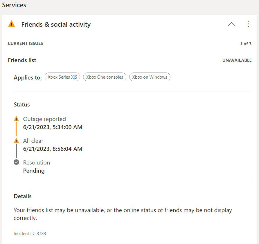
Task: Click the Friends list issue title
Action: (x=22, y=60)
